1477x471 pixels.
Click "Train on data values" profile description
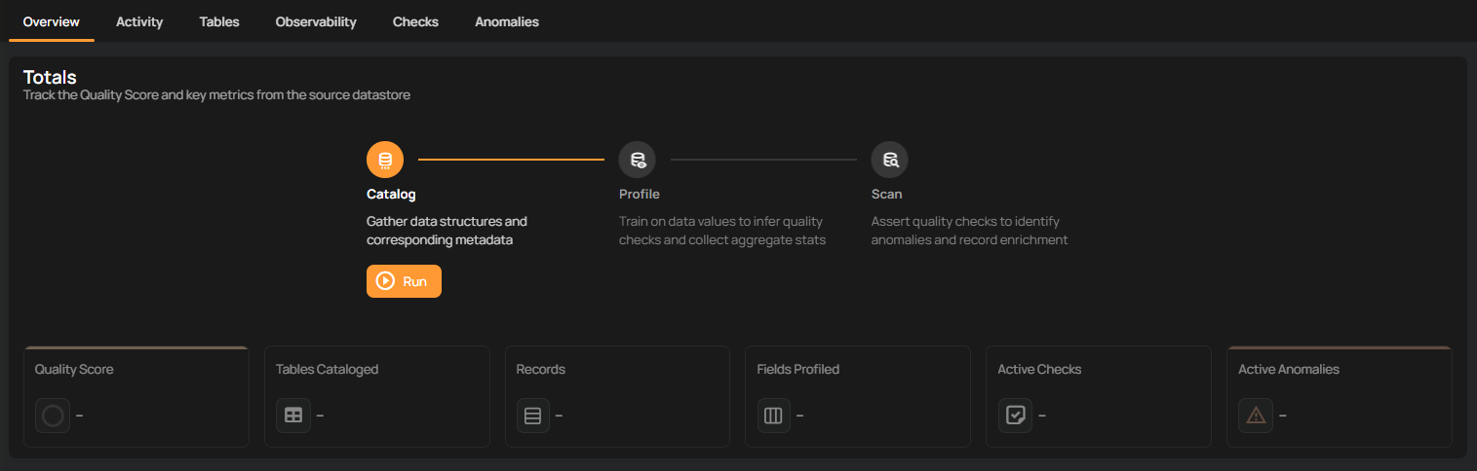click(x=722, y=231)
